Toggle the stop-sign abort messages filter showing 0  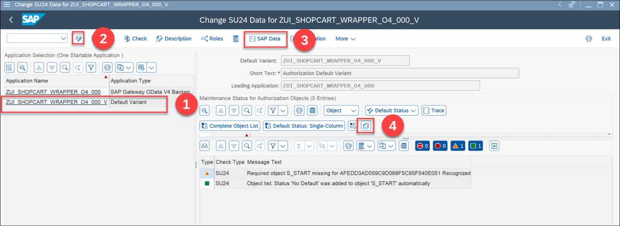[x=422, y=146]
